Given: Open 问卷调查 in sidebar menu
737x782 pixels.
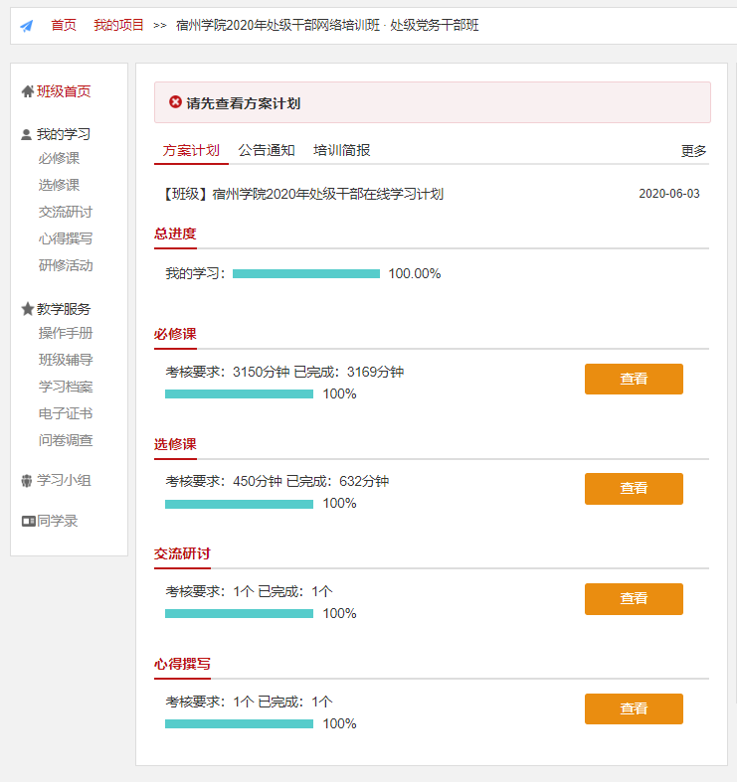Looking at the screenshot, I should pyautogui.click(x=66, y=440).
